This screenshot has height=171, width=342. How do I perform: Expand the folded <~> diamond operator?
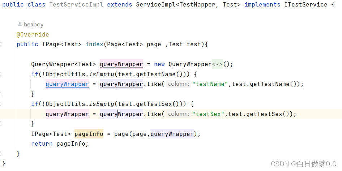tap(217, 64)
